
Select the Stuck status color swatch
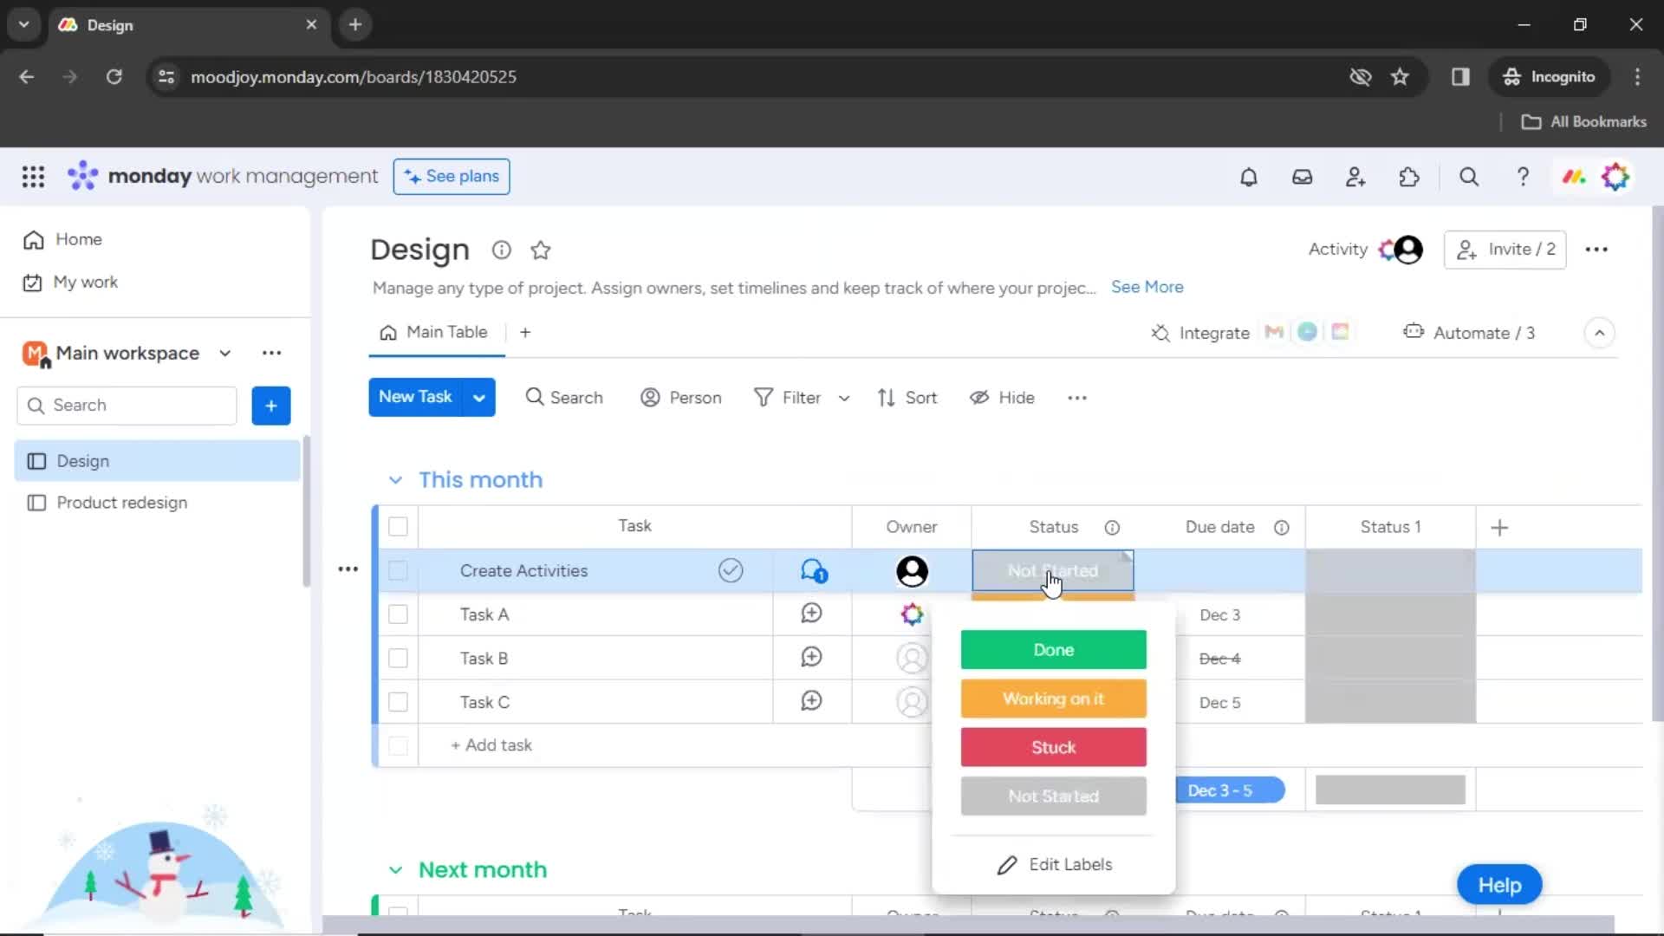1051,747
